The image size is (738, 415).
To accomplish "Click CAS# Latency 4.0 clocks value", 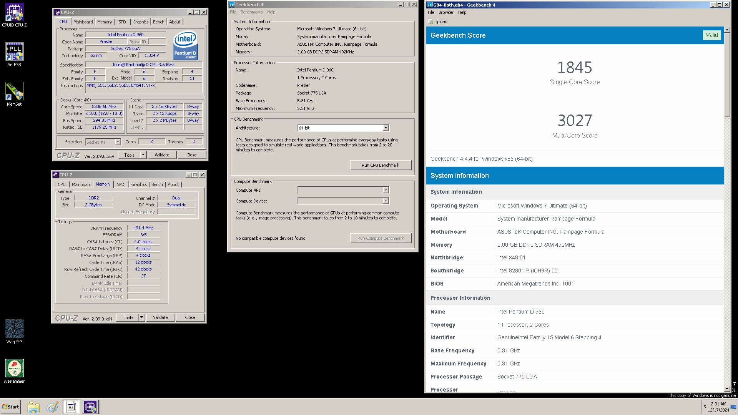I will (143, 242).
